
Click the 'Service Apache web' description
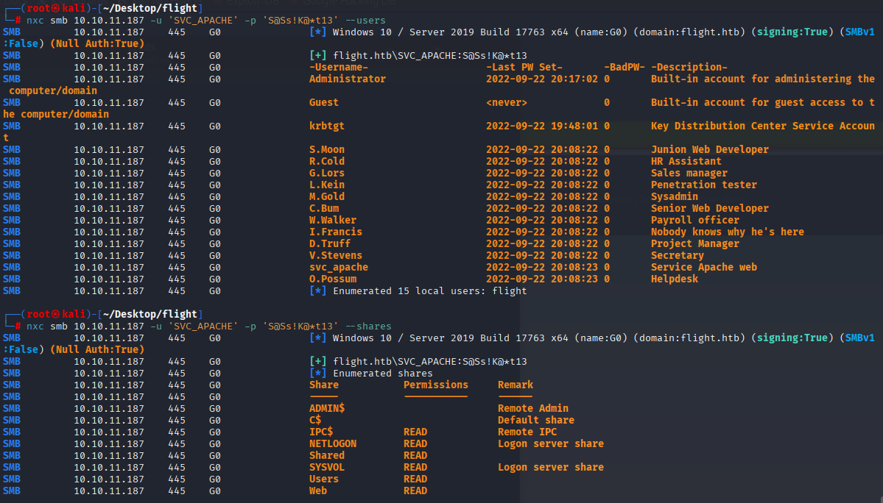pos(704,268)
